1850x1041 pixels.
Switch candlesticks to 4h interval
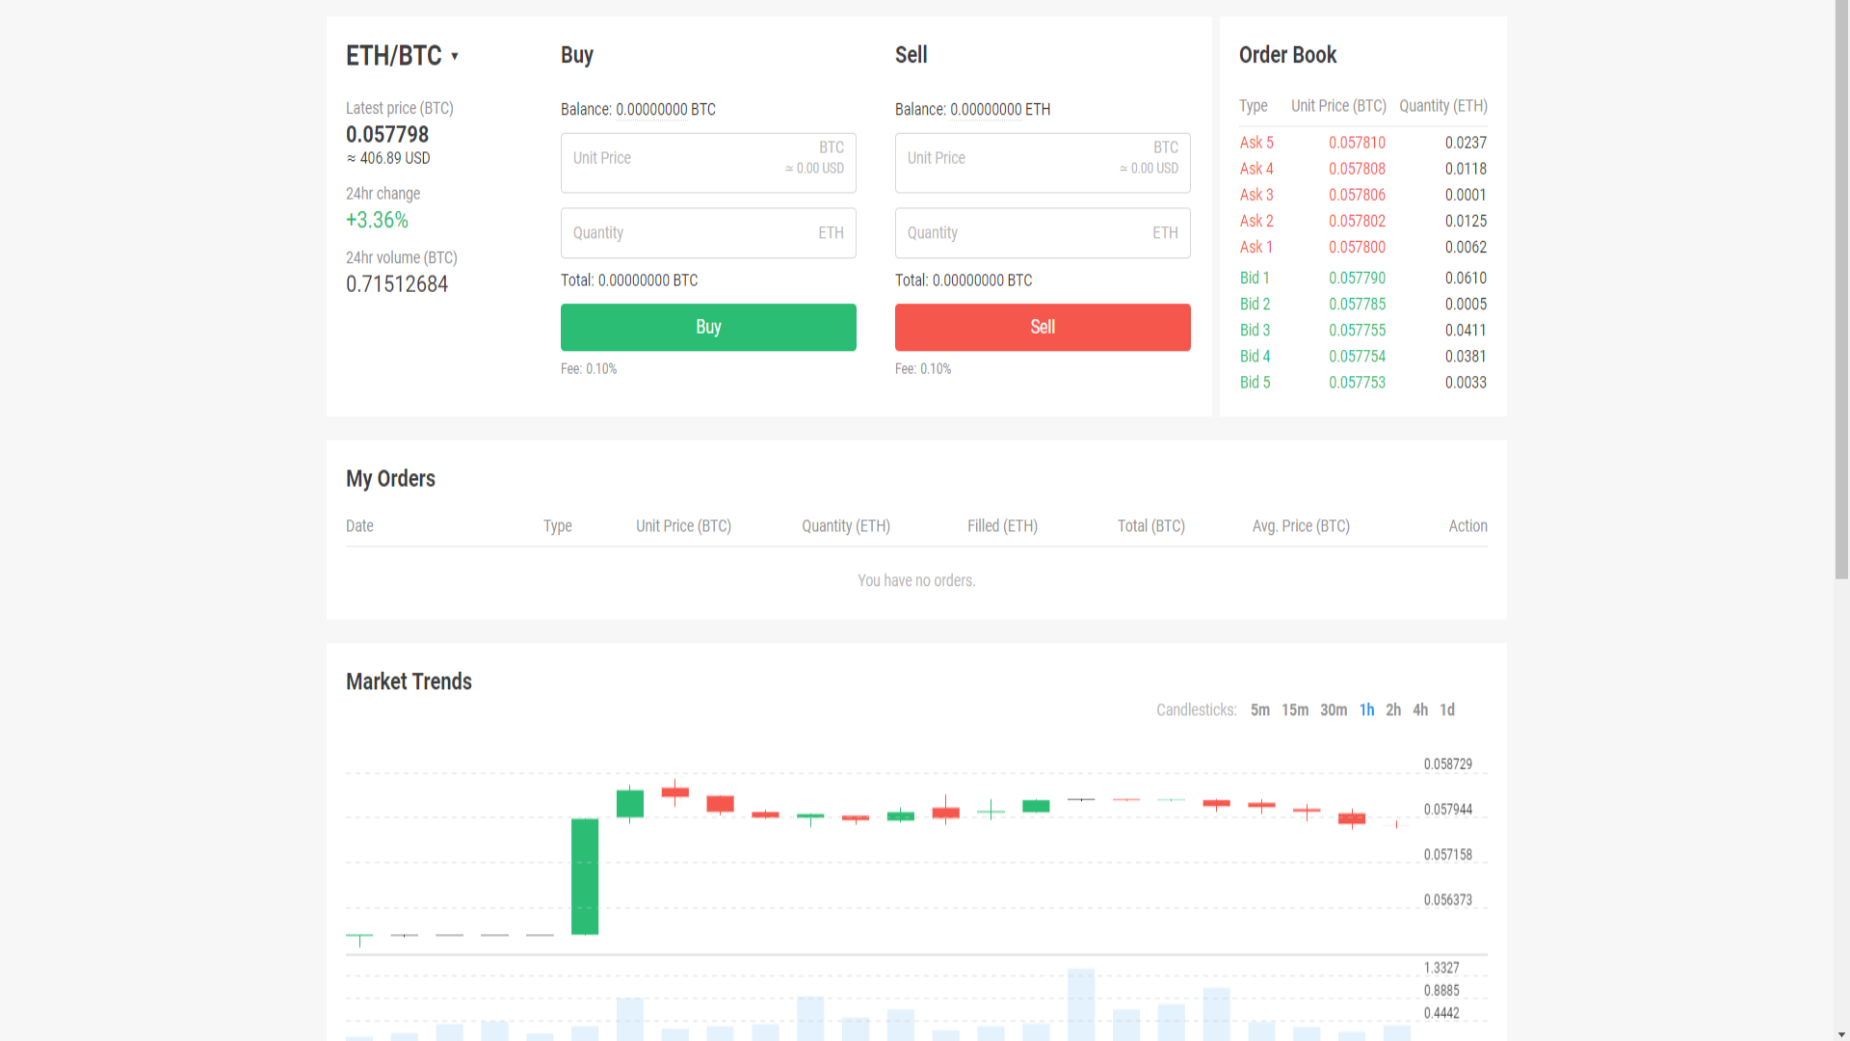click(x=1420, y=710)
